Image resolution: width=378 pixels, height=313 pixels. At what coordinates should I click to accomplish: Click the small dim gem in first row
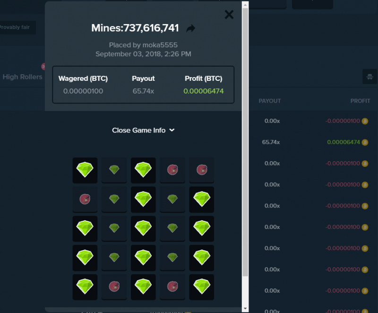tap(114, 170)
